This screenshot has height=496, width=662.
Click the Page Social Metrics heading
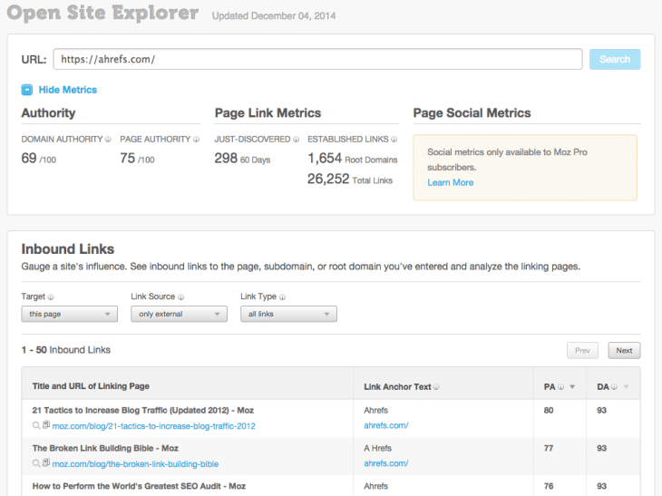click(472, 112)
